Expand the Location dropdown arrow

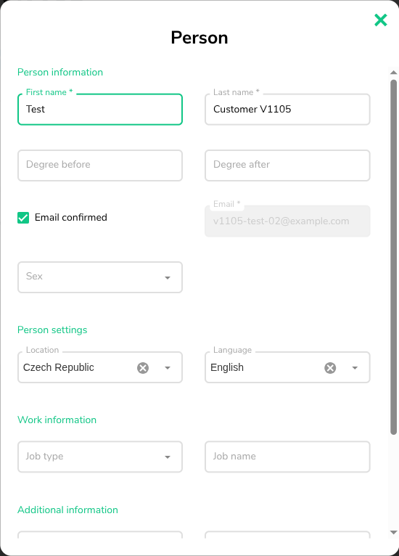[x=168, y=368]
